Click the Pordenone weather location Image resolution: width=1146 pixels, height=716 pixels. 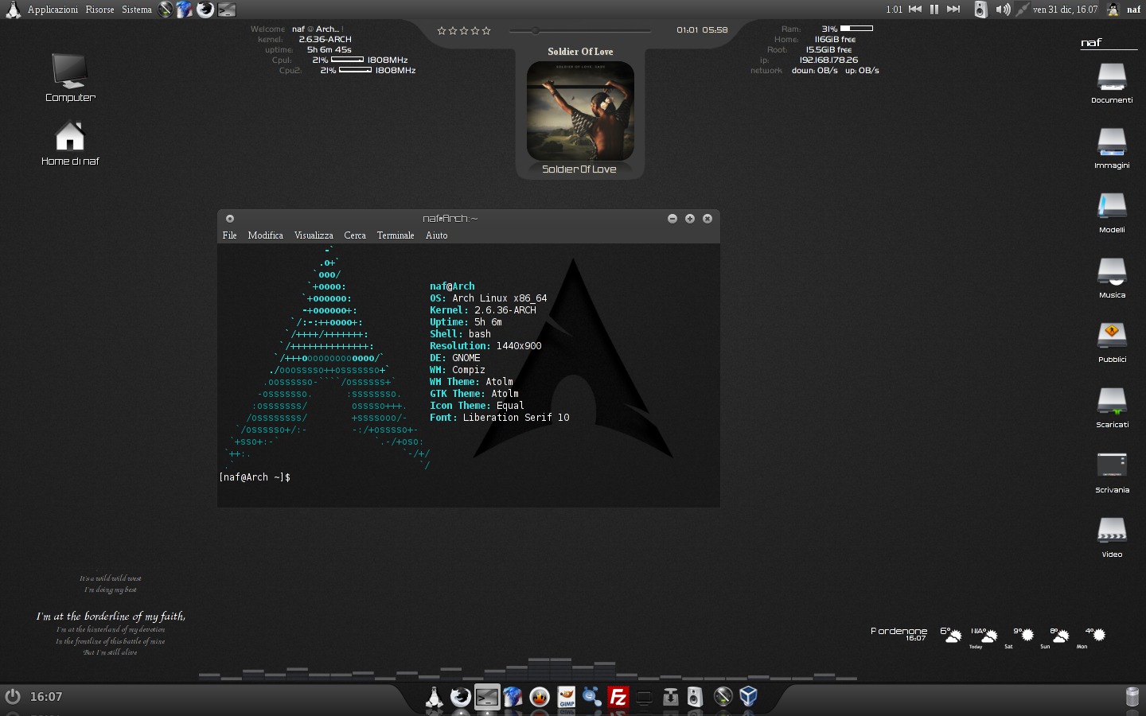click(898, 631)
